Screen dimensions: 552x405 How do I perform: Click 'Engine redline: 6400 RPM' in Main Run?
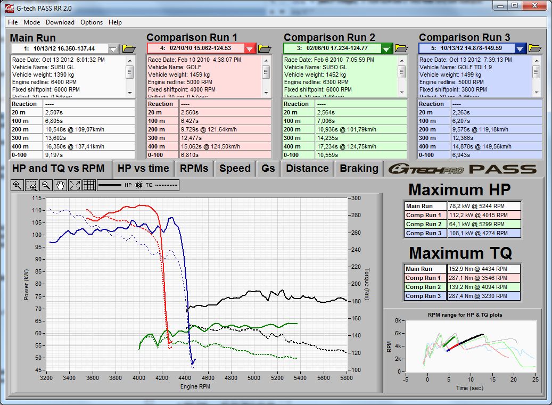(x=44, y=82)
